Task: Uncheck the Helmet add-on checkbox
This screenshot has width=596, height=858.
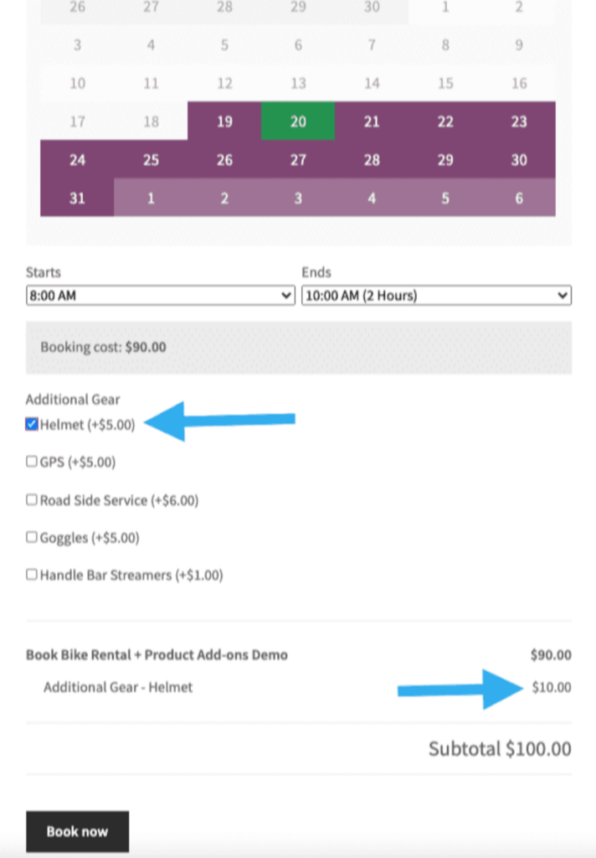Action: coord(32,425)
